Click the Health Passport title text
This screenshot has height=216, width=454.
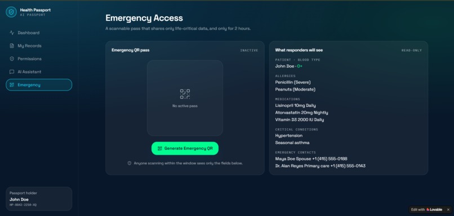[x=35, y=10]
